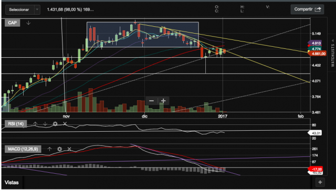Zoom in chart with plus button

click(163, 101)
